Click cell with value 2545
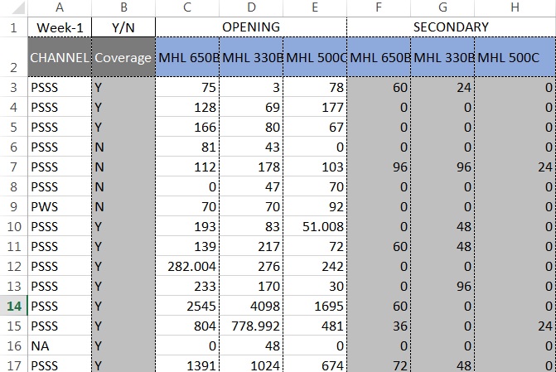 click(x=187, y=306)
